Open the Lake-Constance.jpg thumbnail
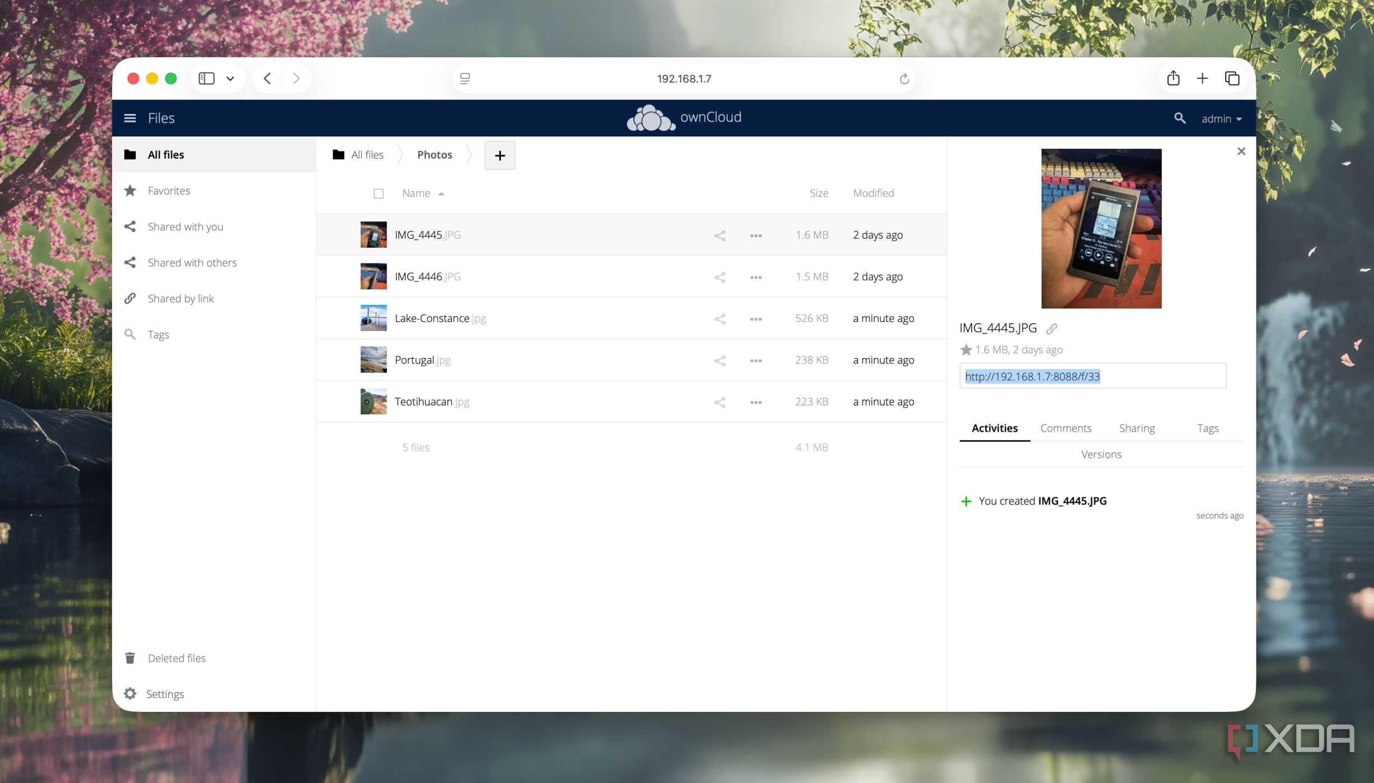The width and height of the screenshot is (1374, 783). (x=373, y=318)
